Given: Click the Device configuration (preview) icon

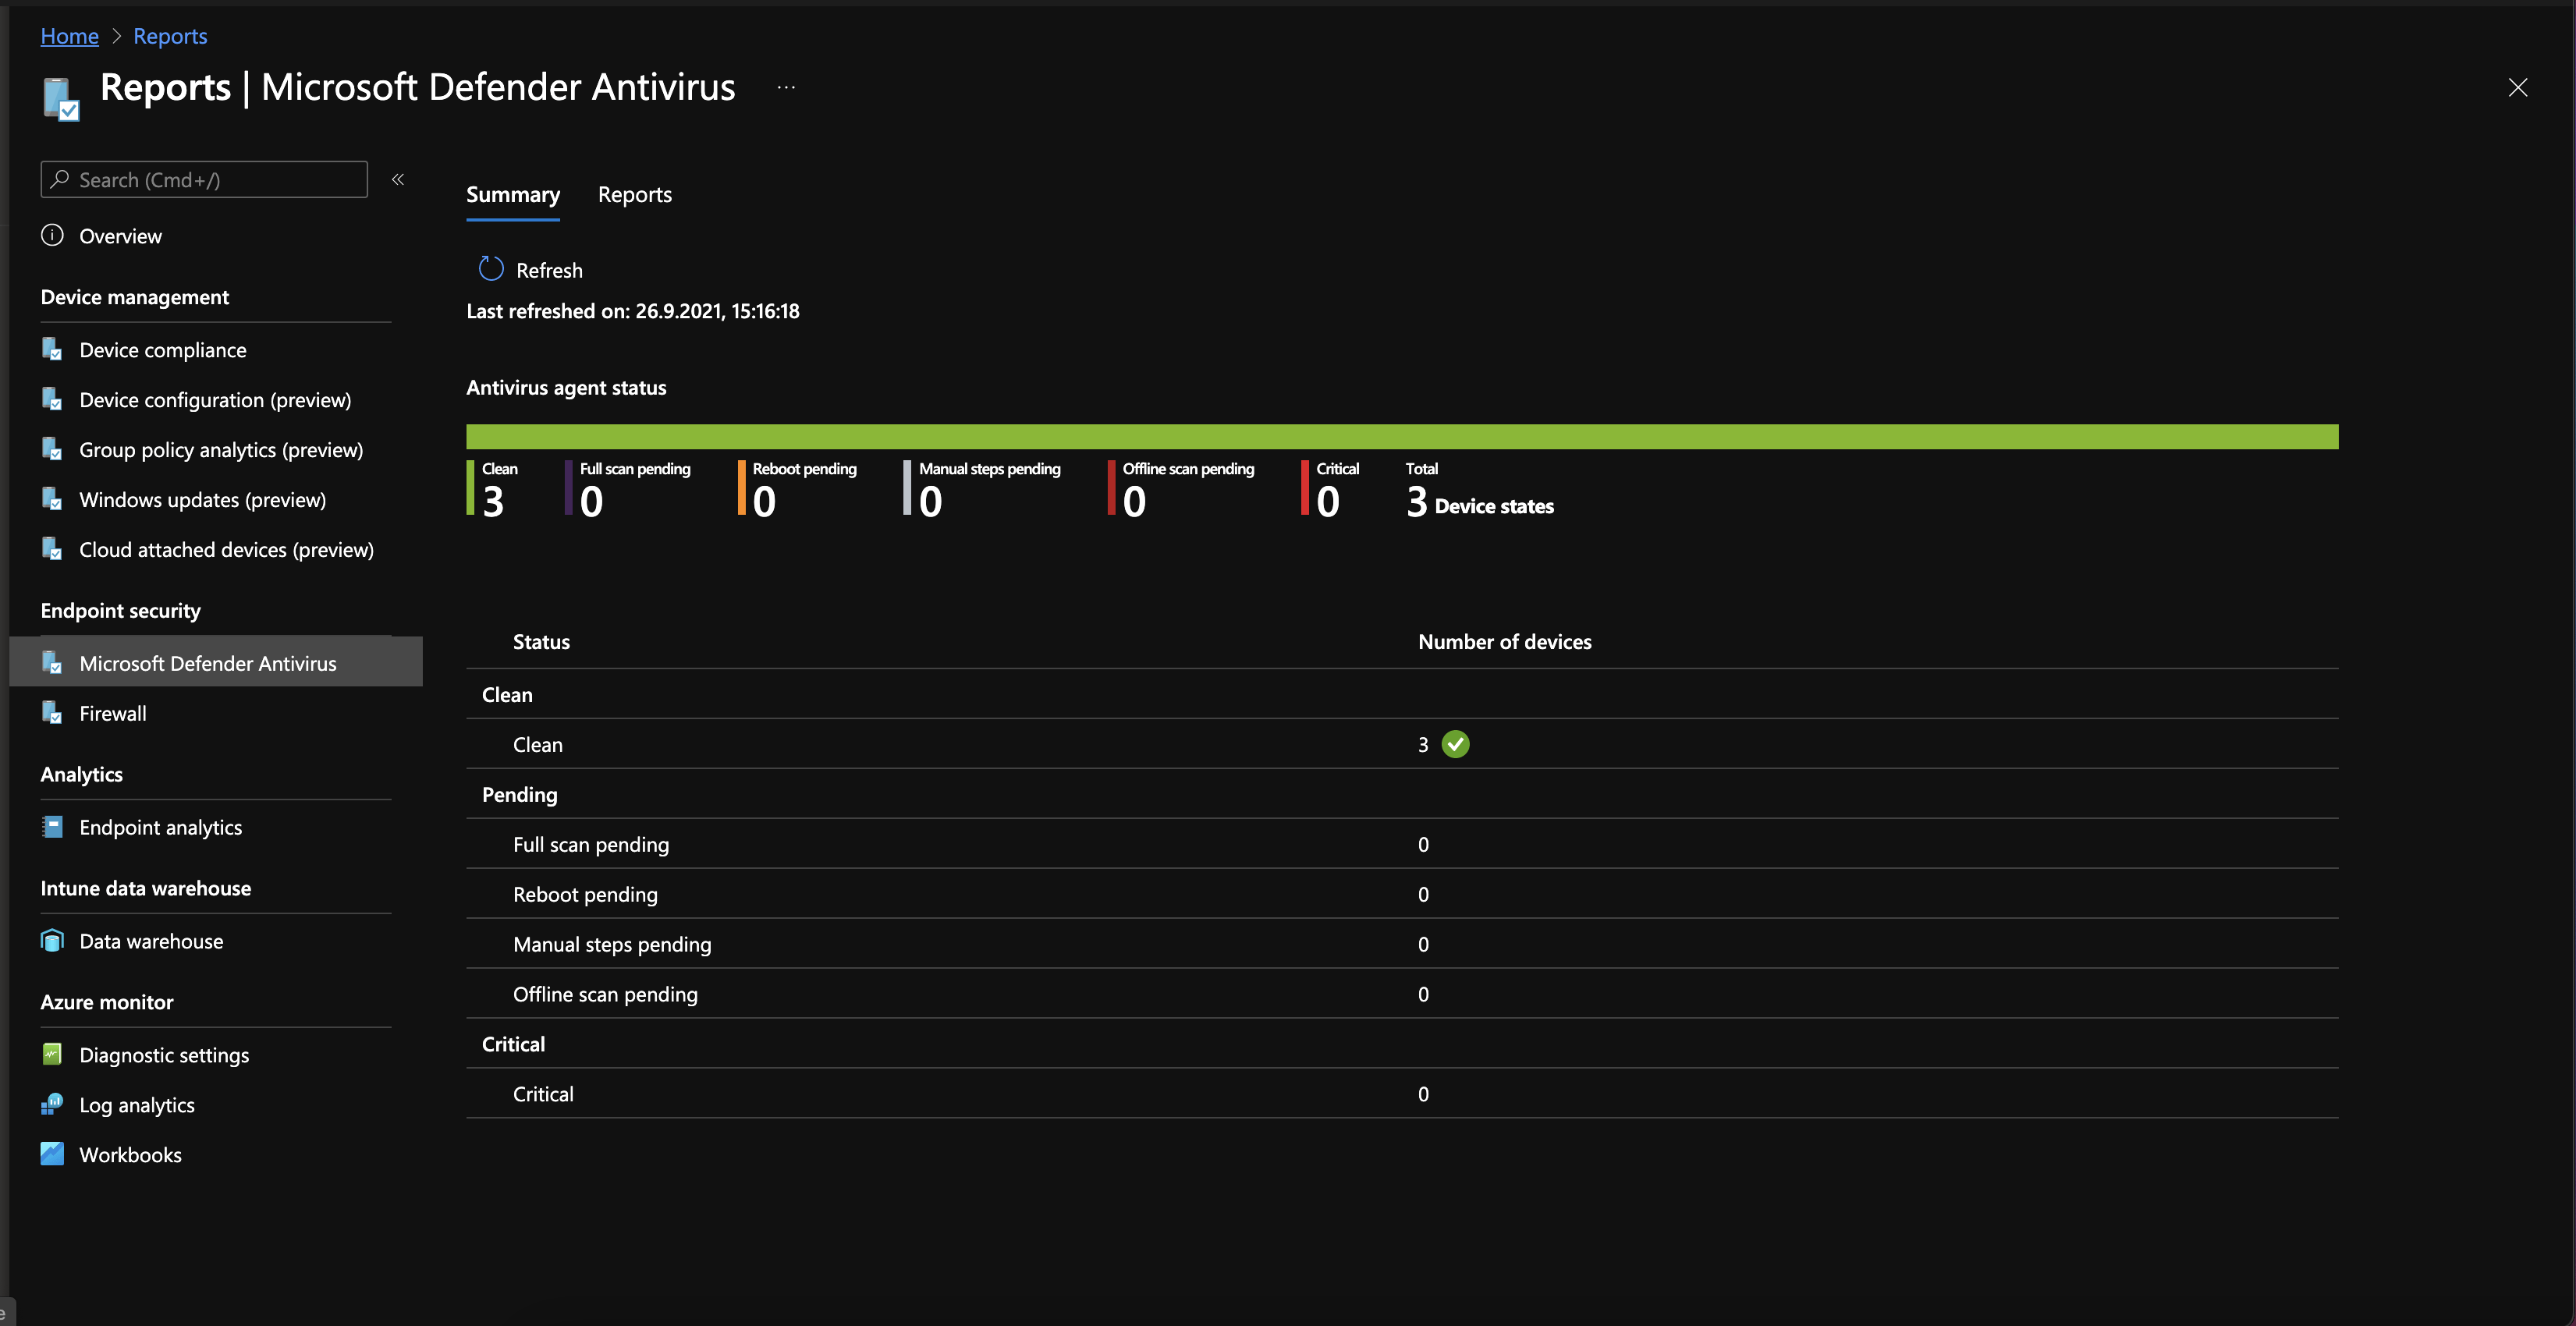Looking at the screenshot, I should (52, 399).
